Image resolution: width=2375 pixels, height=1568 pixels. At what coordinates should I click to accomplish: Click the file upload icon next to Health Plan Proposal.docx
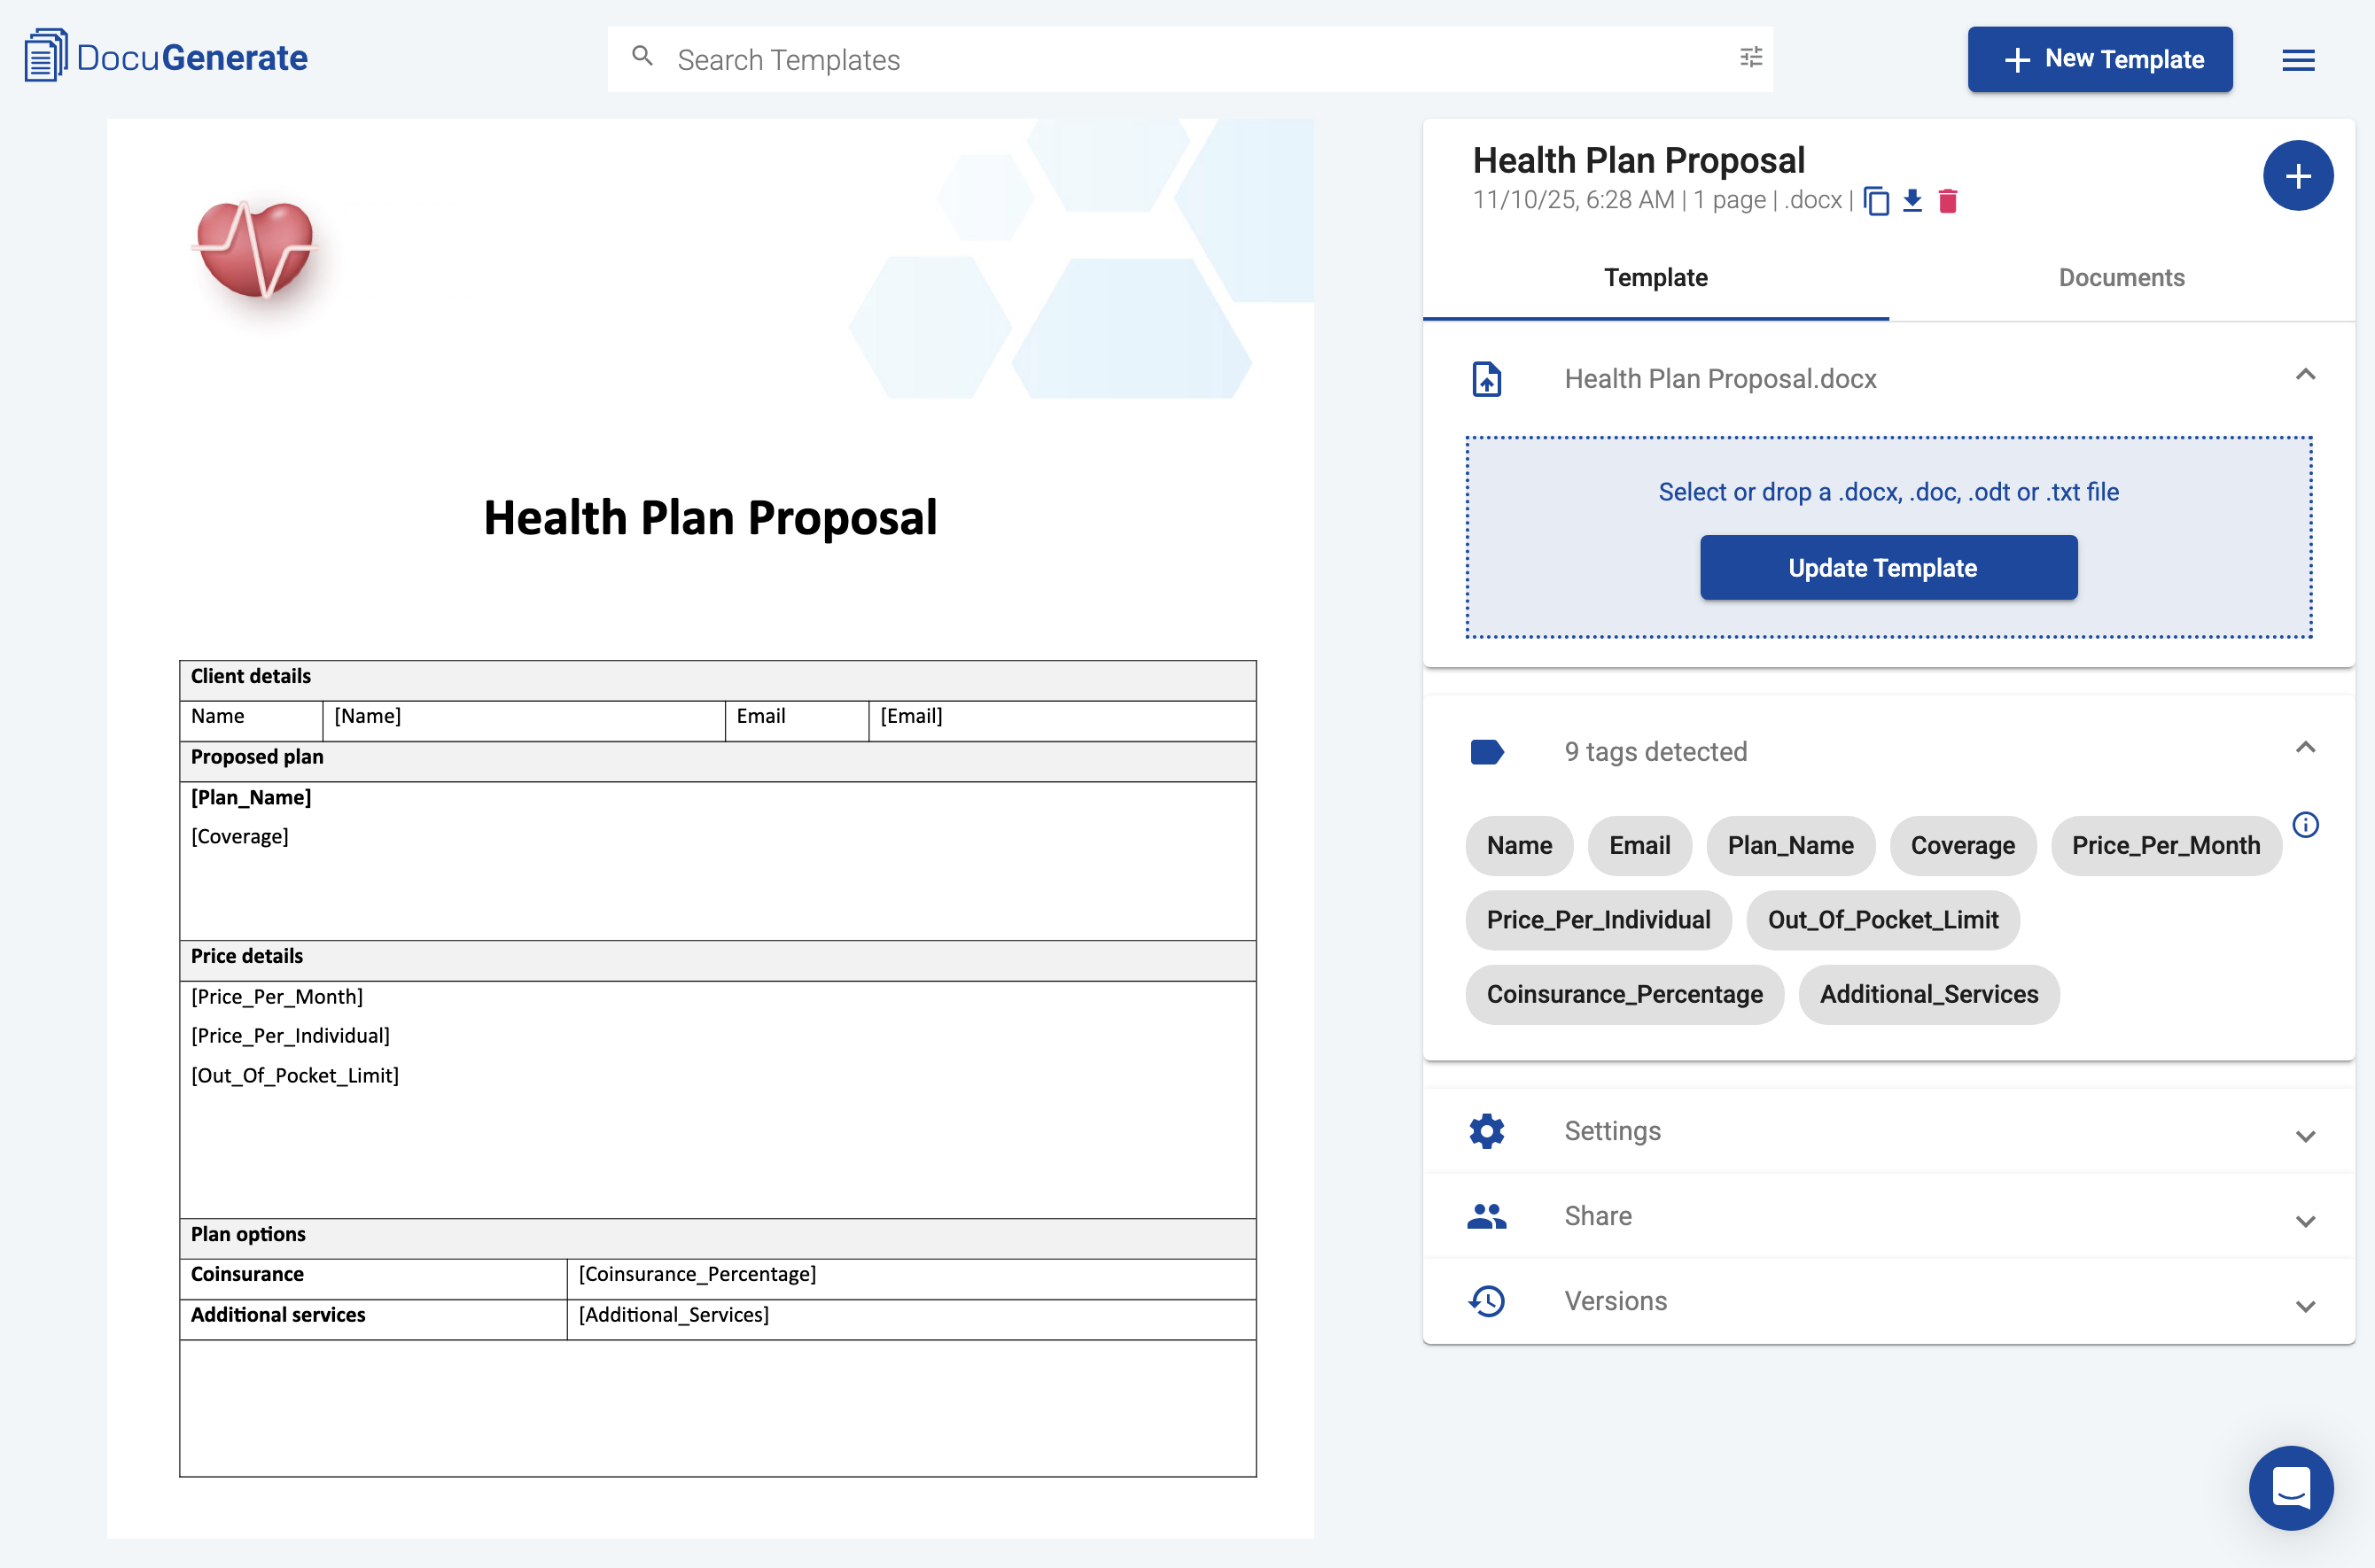[1487, 379]
